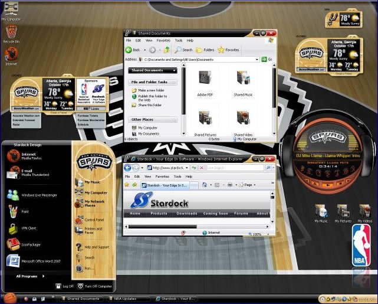
Task: Click the Internet Explorer URL field
Action: coord(168,168)
